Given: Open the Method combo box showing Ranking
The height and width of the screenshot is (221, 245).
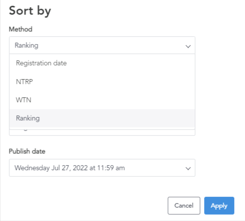Looking at the screenshot, I should [102, 45].
